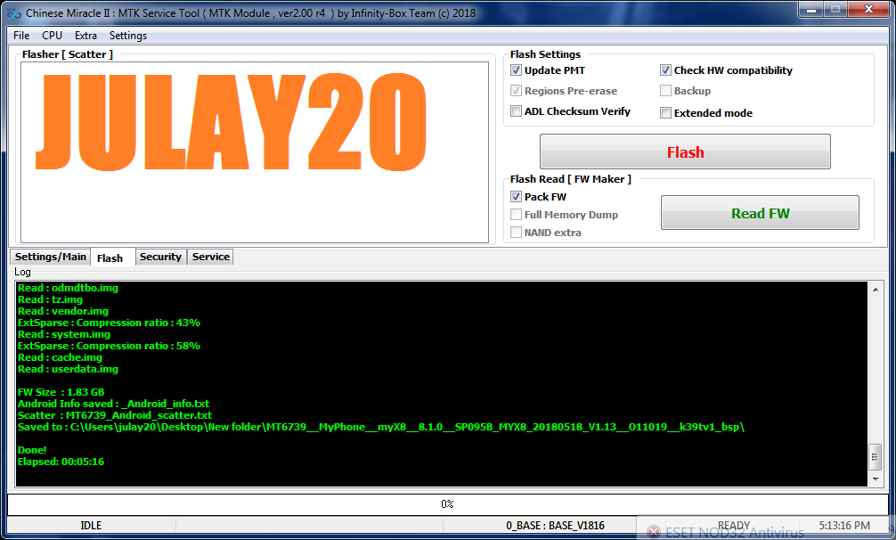
Task: Open the CPU menu
Action: pyautogui.click(x=52, y=36)
